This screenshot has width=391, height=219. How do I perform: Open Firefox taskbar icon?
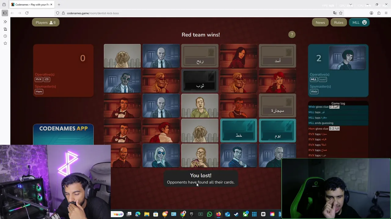coord(218,214)
